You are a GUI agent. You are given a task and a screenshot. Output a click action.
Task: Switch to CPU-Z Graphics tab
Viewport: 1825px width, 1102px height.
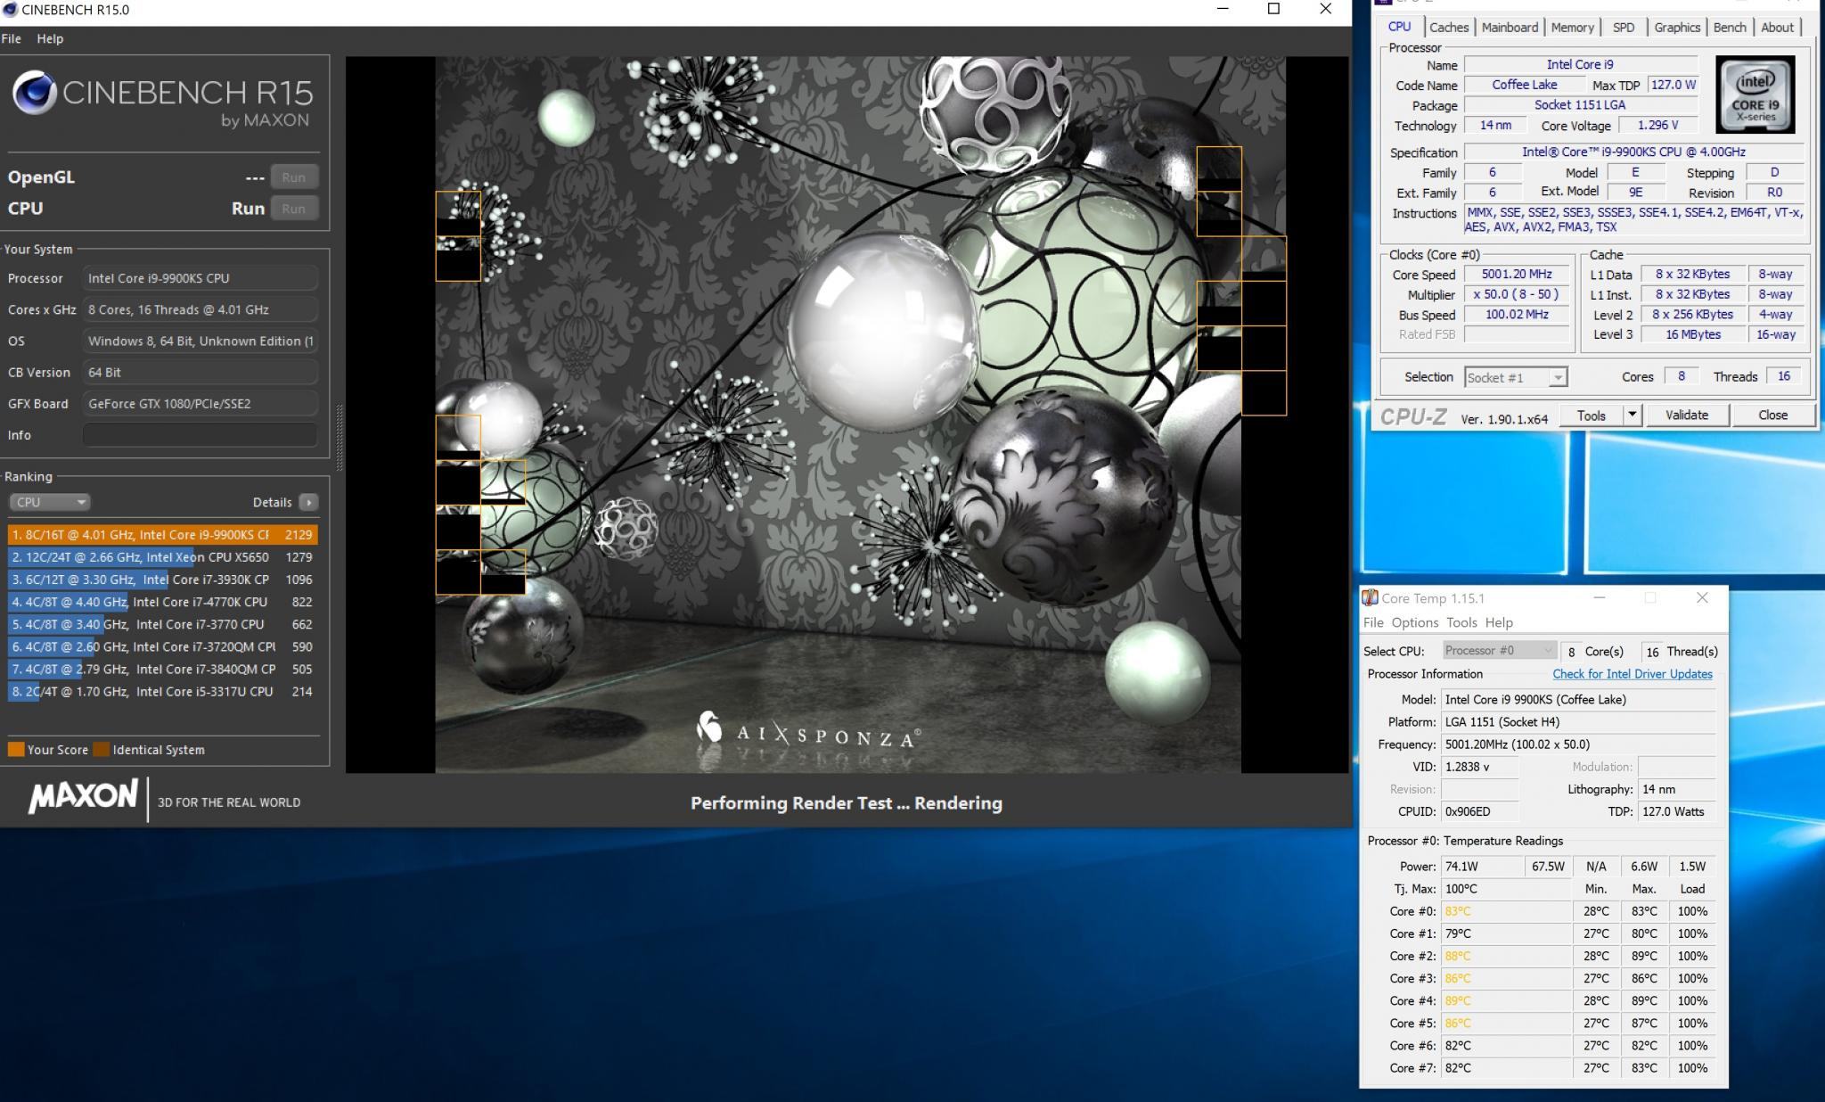1677,28
